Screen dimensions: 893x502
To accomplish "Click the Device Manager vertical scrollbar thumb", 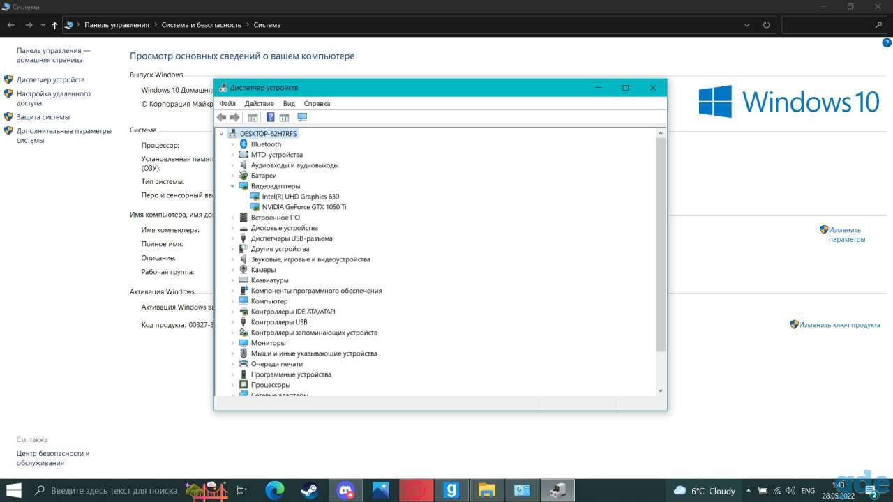I will 661,244.
